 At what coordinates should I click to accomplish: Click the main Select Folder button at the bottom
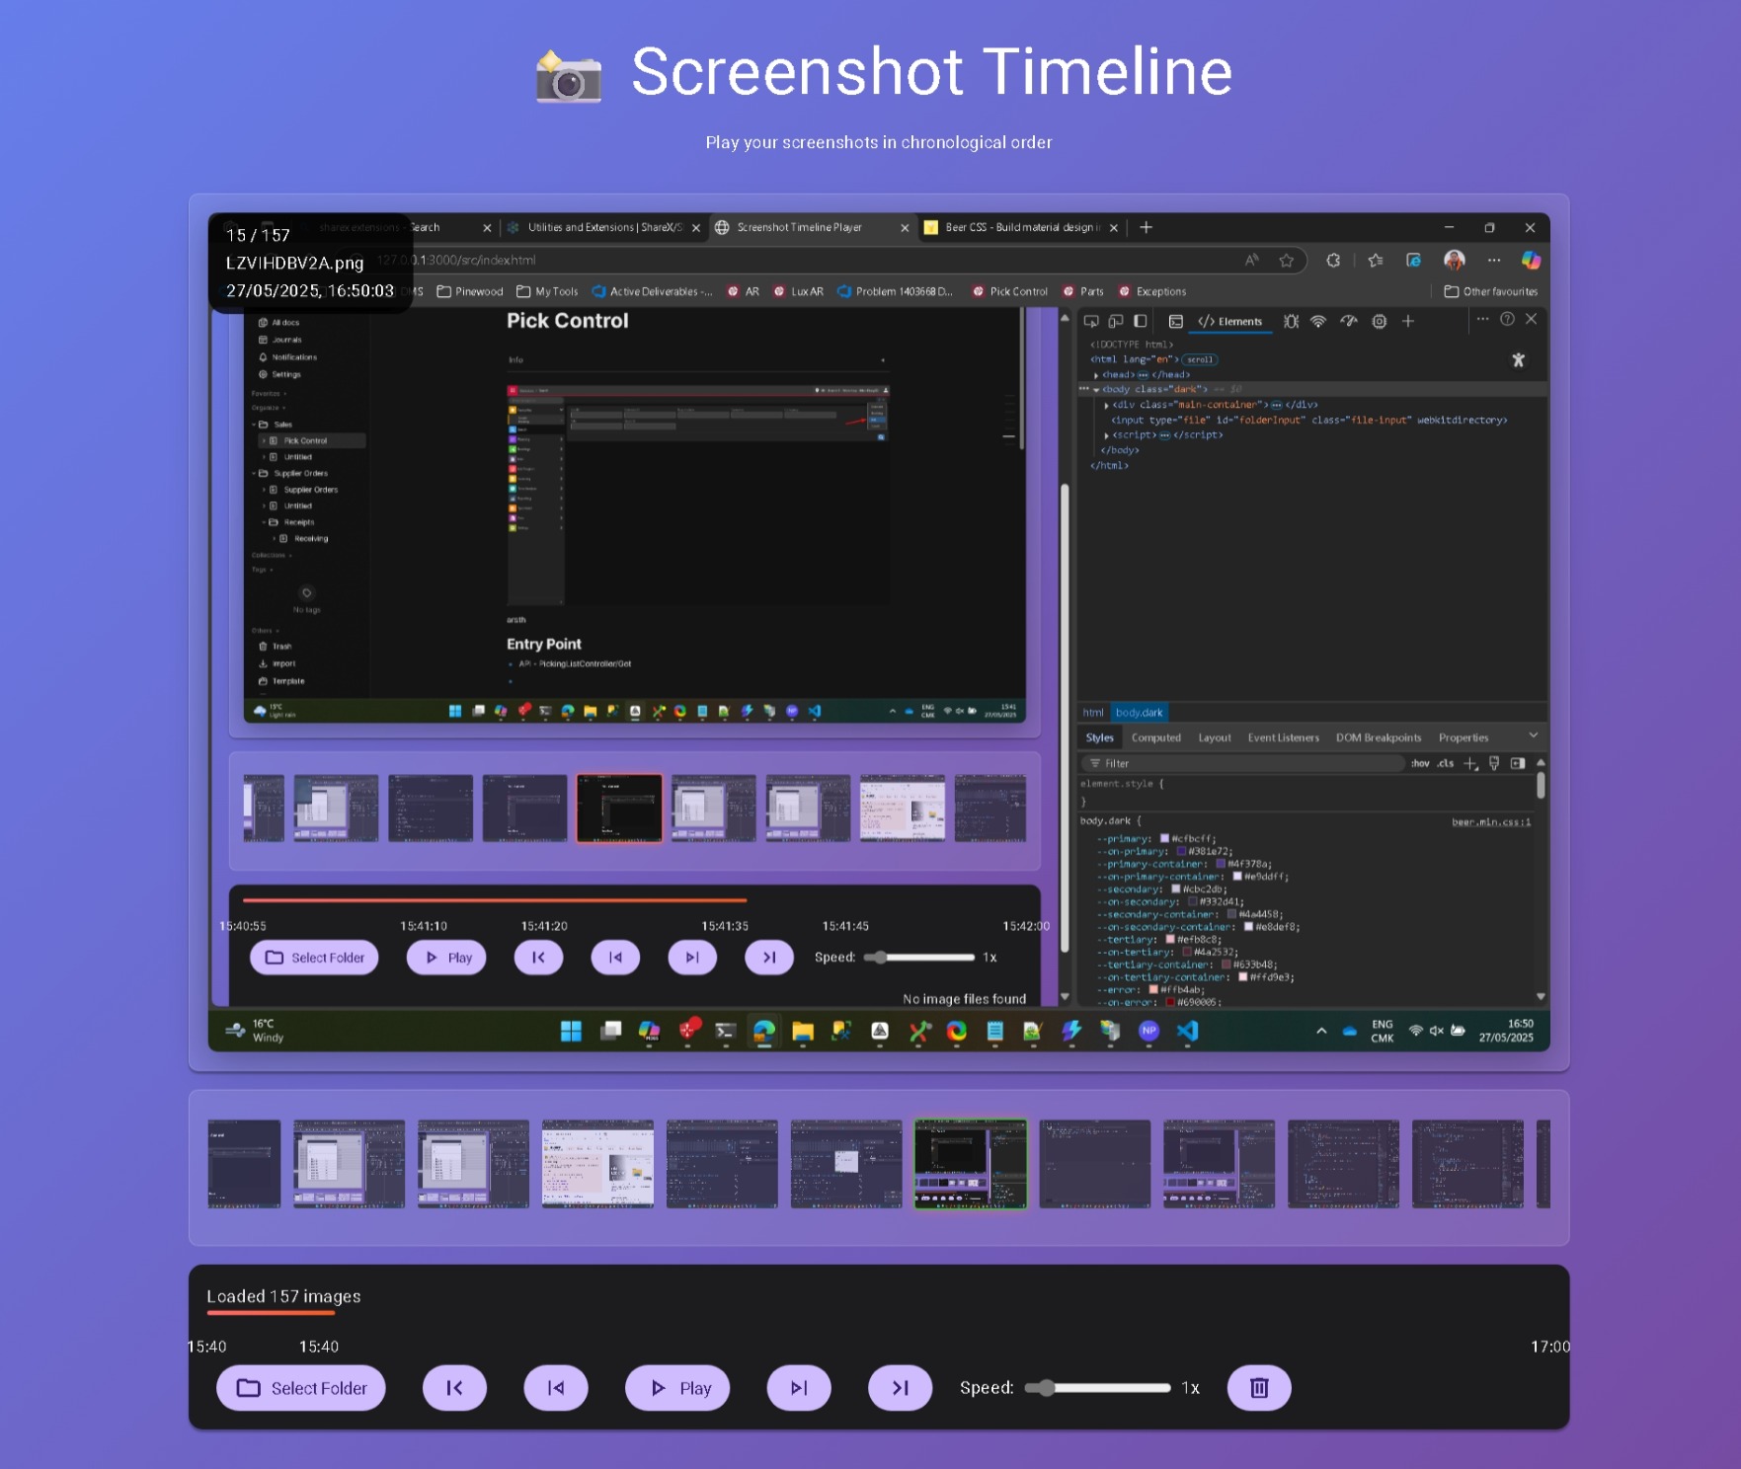pyautogui.click(x=301, y=1388)
